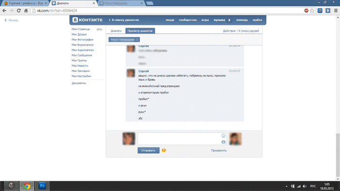Bookmark the page with the star icon

pos(312,10)
